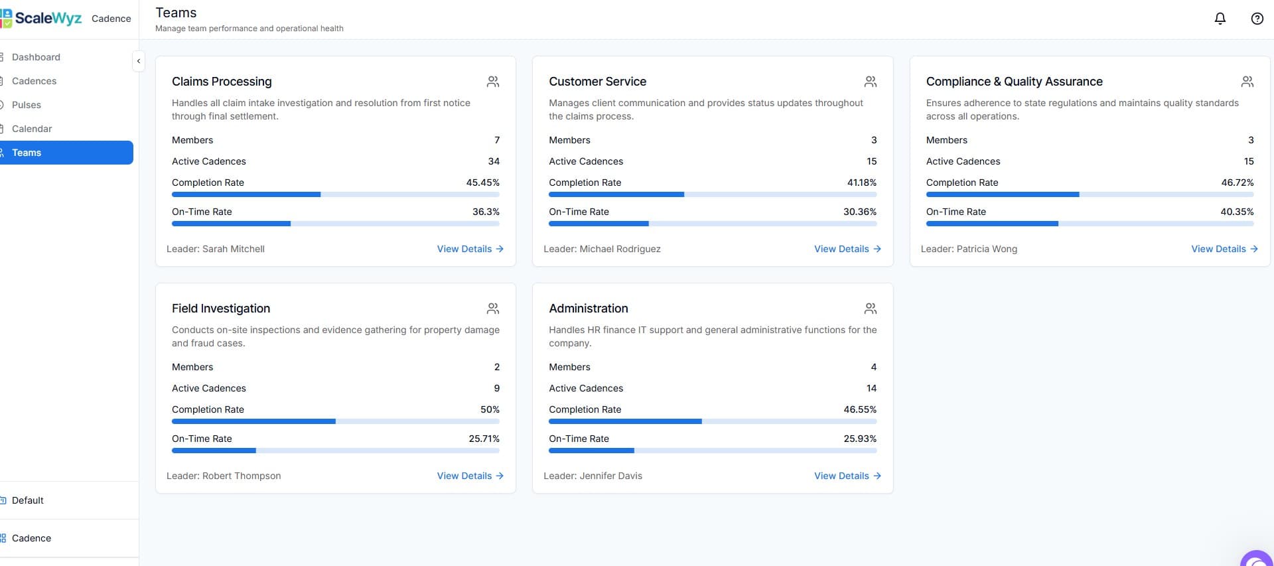Open the Cadence app switcher

click(31, 538)
